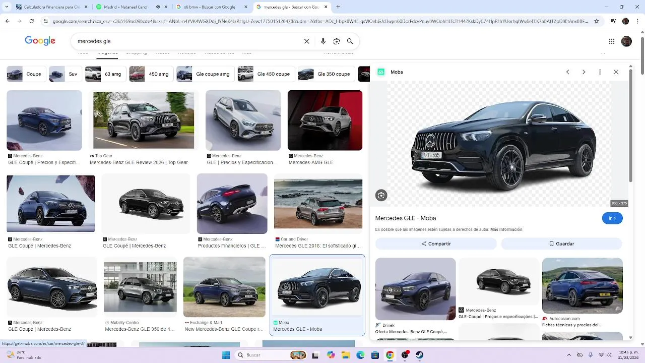Reload the current page
The image size is (645, 363).
(x=32, y=21)
